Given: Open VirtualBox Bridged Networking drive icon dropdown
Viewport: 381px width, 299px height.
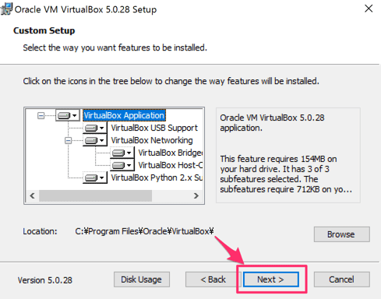Looking at the screenshot, I should point(122,153).
